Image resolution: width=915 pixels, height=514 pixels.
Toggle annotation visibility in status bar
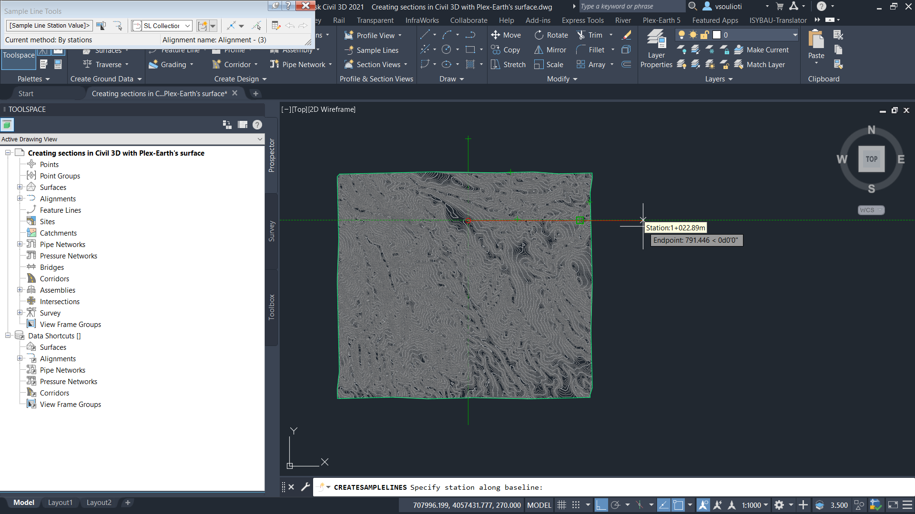703,505
